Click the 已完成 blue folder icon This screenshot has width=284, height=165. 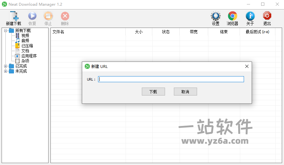(11, 66)
